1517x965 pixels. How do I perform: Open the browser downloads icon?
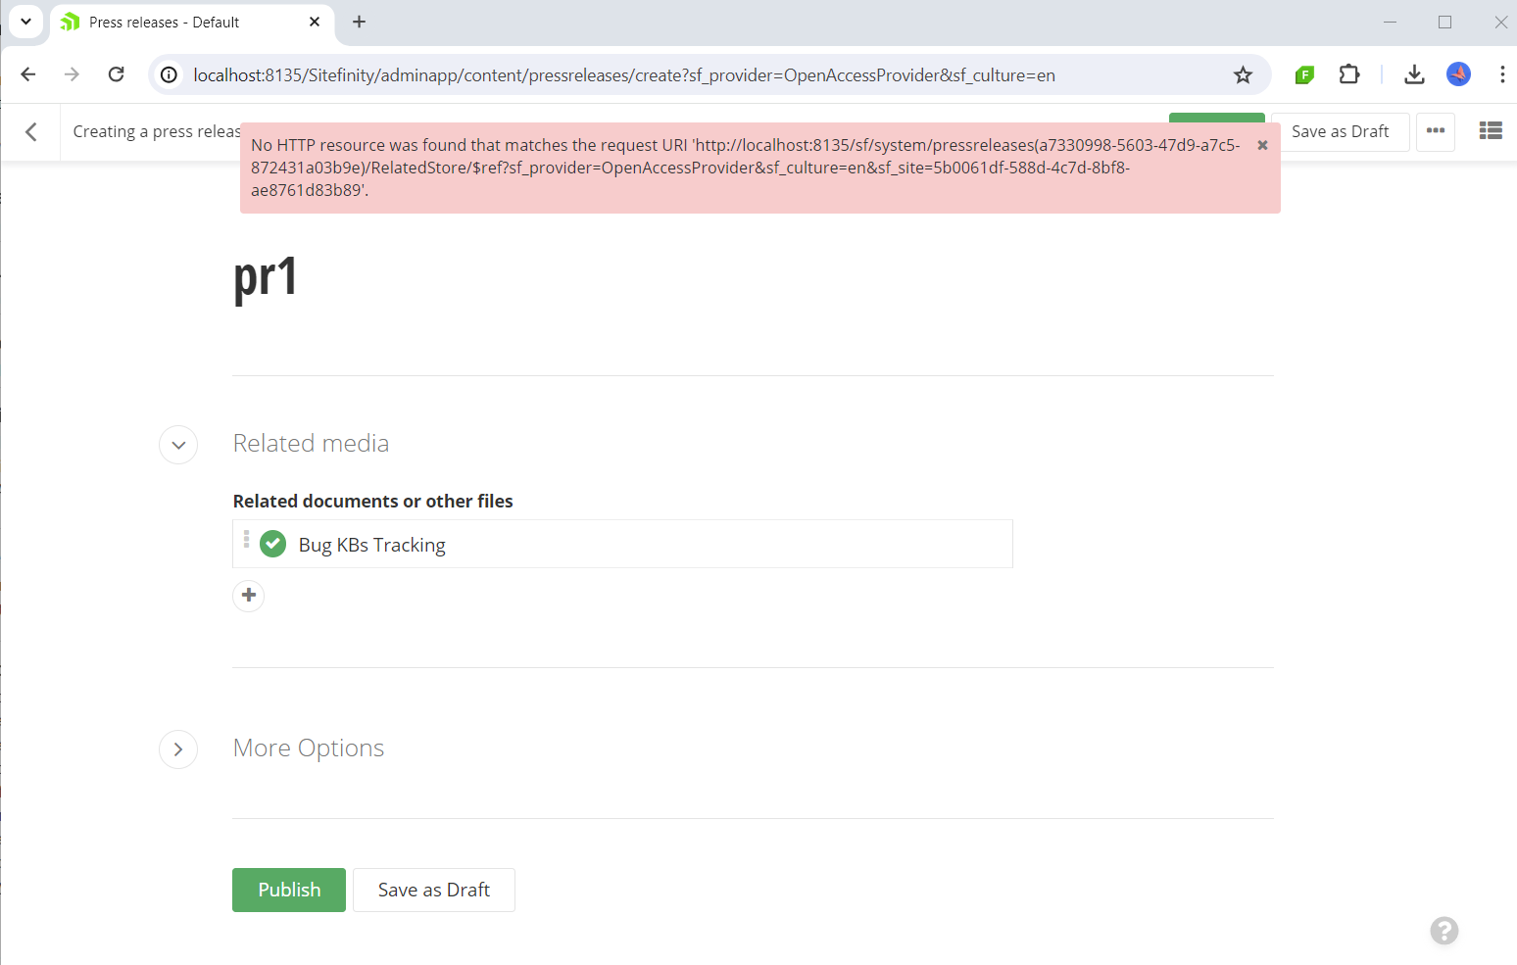click(1414, 74)
